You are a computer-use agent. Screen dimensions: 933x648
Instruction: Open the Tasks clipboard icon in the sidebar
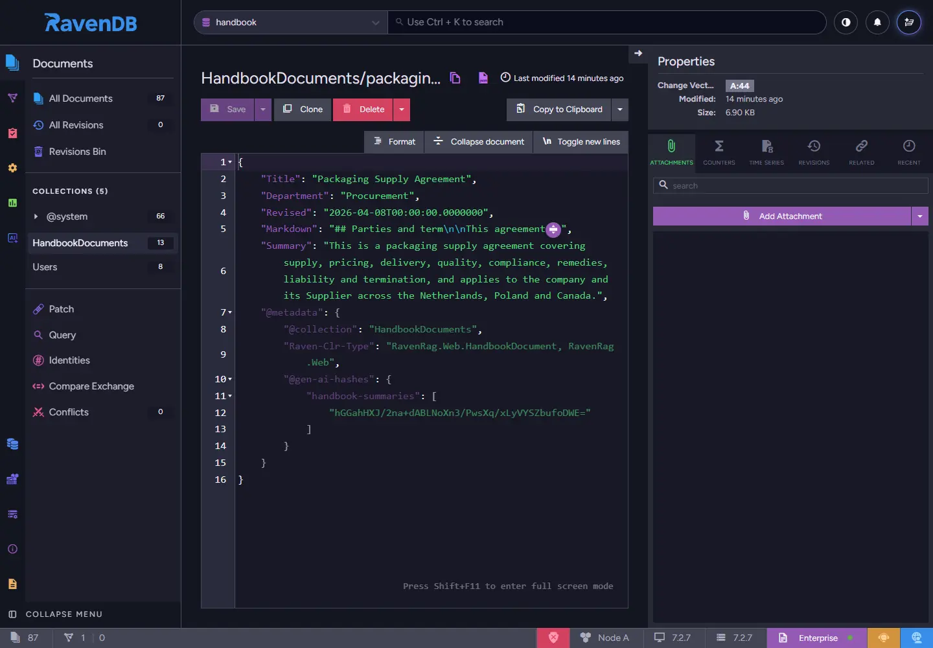pyautogui.click(x=12, y=133)
